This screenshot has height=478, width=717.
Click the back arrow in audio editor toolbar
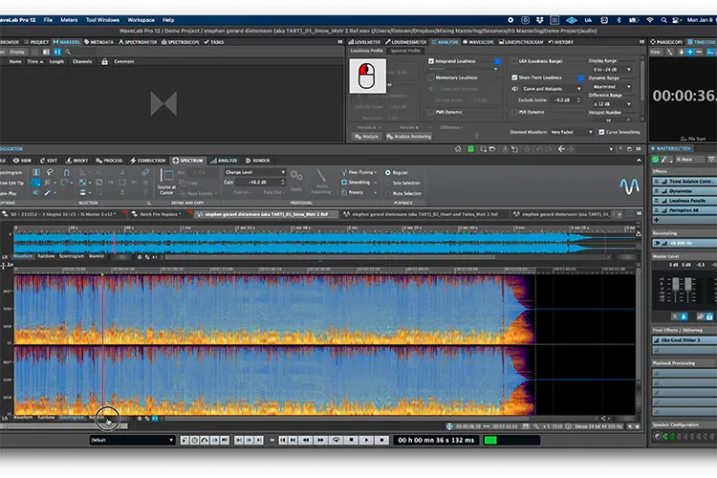point(561,149)
